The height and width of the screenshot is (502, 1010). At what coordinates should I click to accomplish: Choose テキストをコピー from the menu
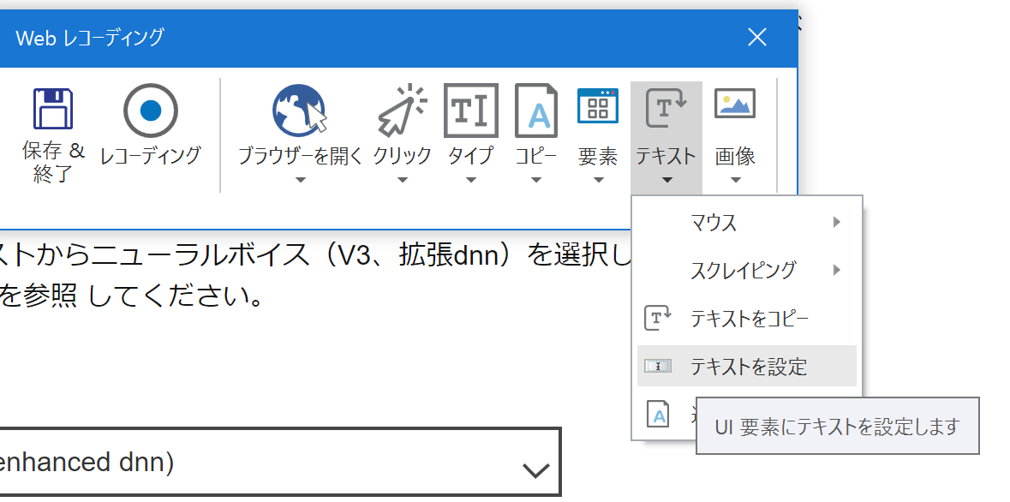tap(746, 319)
